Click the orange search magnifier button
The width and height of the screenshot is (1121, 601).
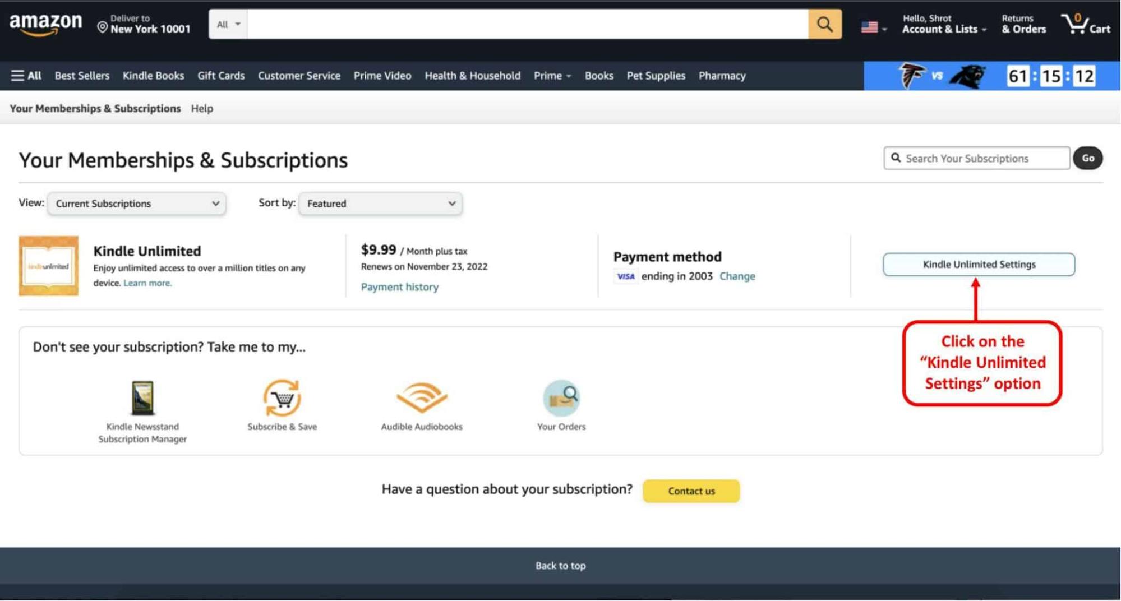tap(824, 24)
